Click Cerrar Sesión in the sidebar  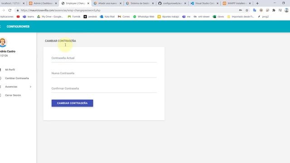pyautogui.click(x=13, y=95)
